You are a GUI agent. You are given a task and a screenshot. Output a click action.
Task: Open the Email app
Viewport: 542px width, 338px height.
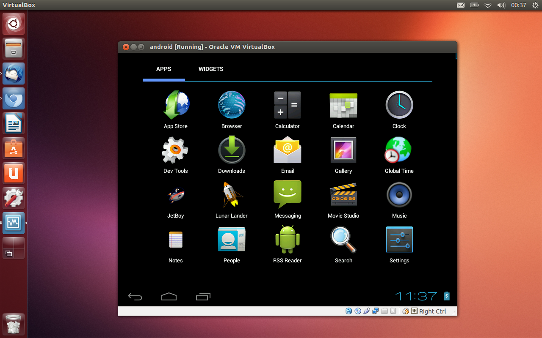click(288, 154)
